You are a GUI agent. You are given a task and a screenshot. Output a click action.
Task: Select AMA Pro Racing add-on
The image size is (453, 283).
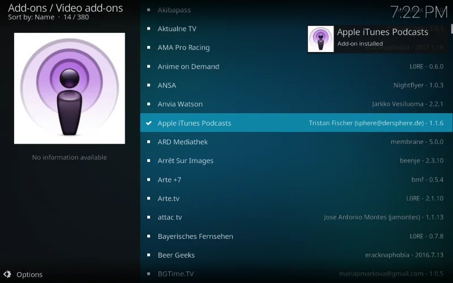pyautogui.click(x=296, y=48)
